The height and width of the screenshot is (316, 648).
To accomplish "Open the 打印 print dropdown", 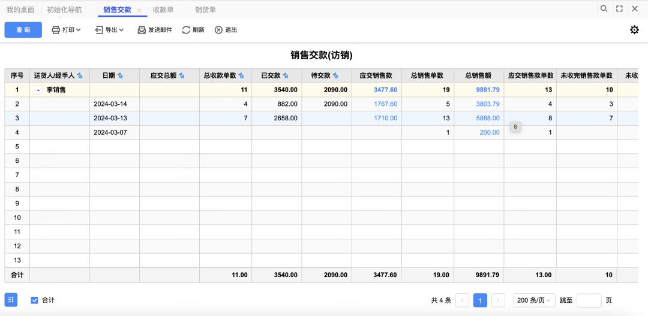I will coord(66,30).
